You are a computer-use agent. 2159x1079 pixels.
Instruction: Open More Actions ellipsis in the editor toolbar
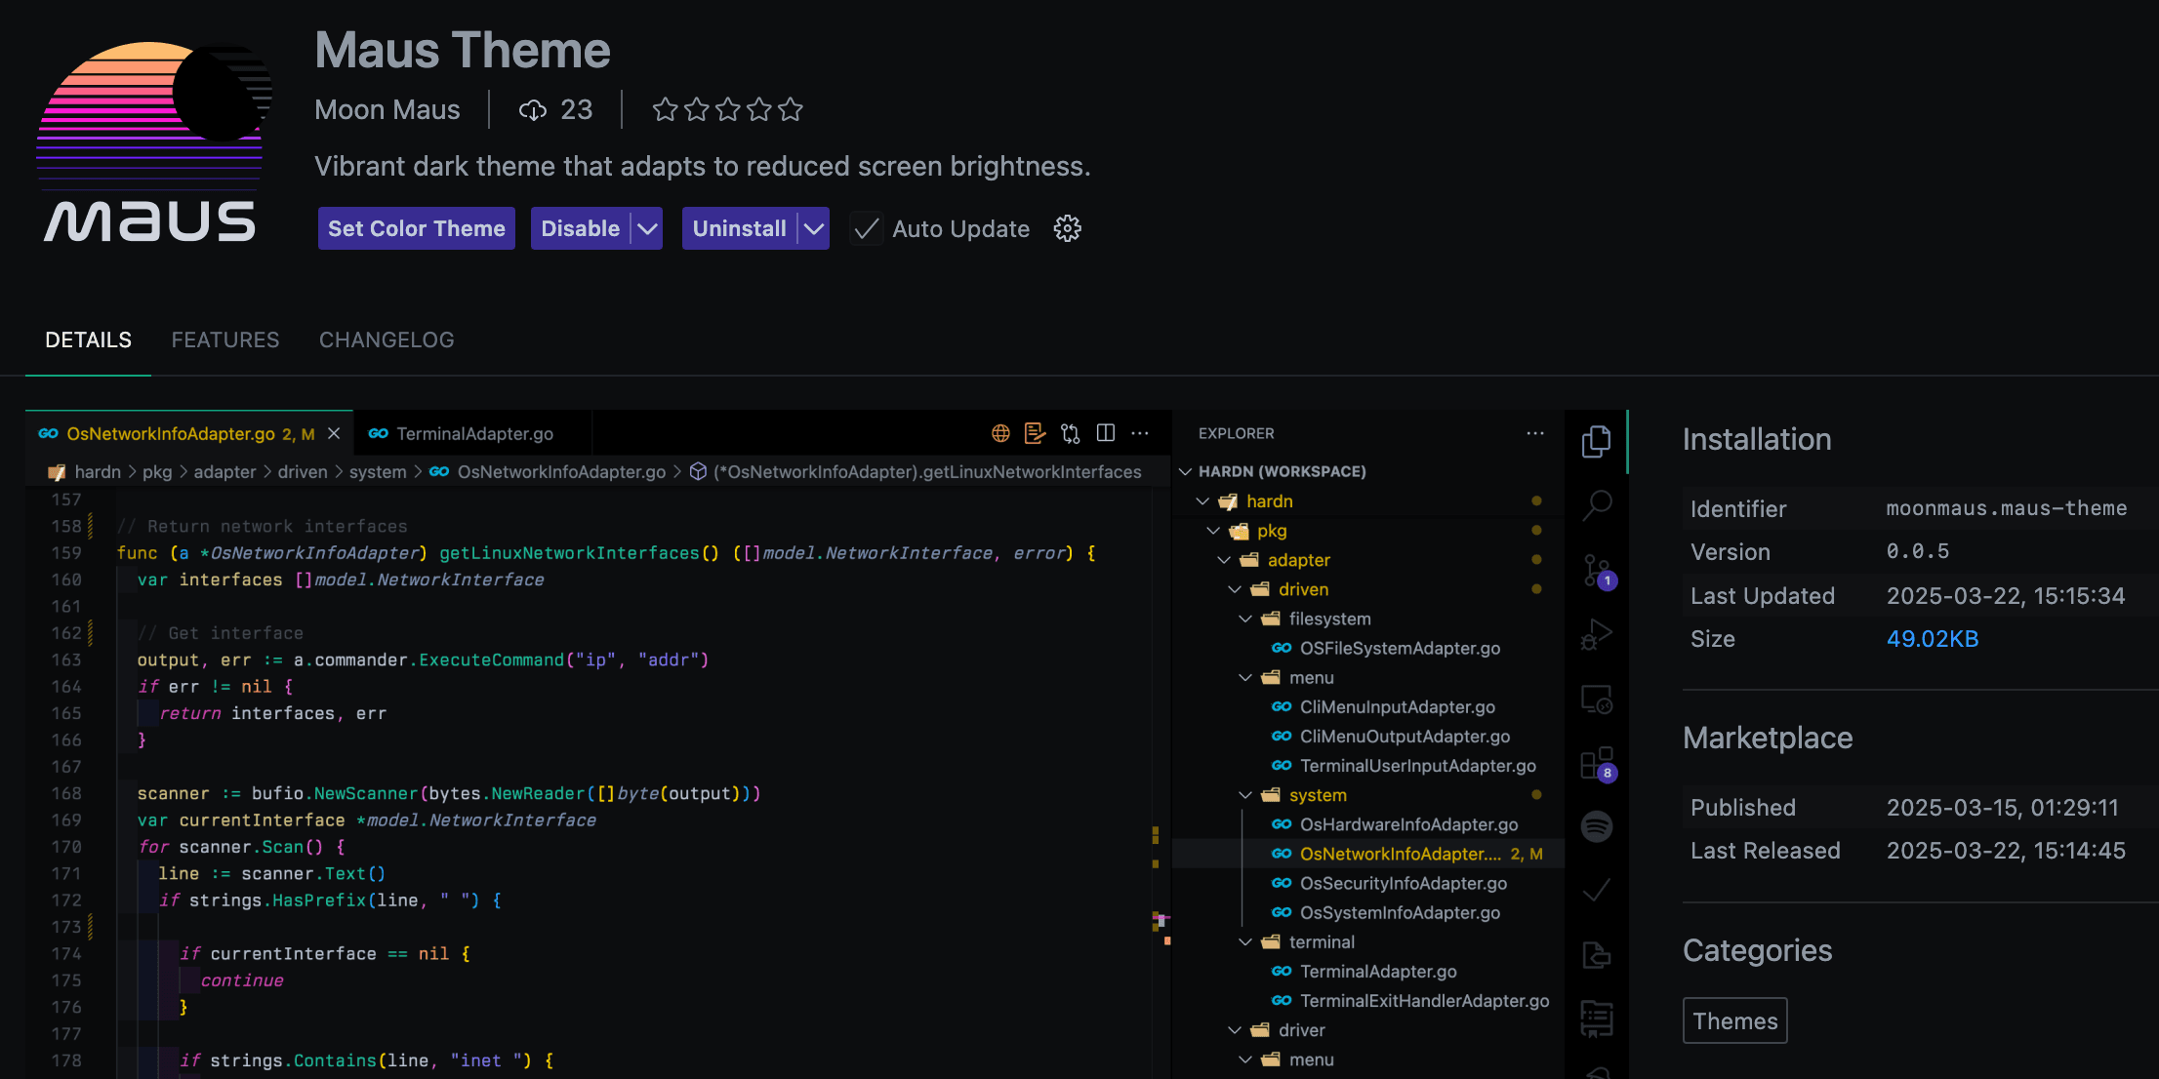[x=1140, y=433]
